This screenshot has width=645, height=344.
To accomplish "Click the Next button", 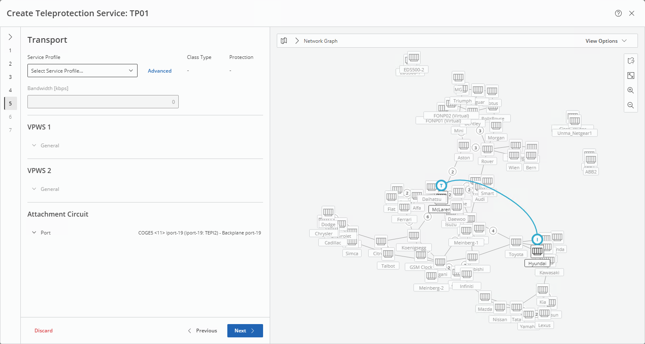I will tap(245, 331).
